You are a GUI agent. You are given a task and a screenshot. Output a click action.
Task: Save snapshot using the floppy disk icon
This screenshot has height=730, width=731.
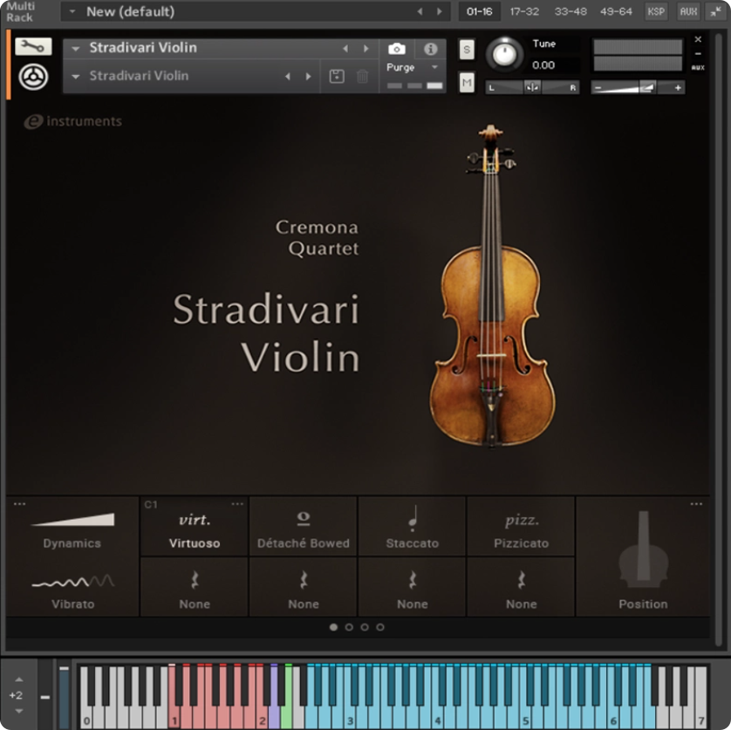[337, 76]
